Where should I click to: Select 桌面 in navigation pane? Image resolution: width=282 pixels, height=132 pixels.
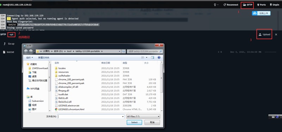(x=32, y=76)
